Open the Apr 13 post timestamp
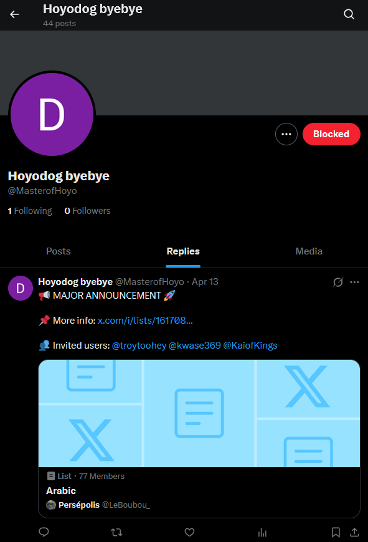This screenshot has width=368, height=542. click(205, 282)
